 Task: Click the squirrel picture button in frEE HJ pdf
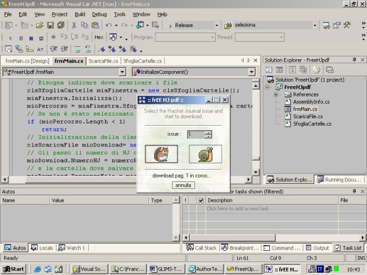point(161,154)
